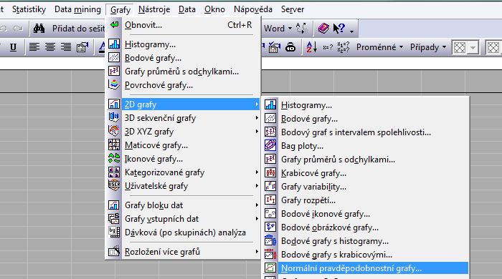
Task: Open the Nápověda menu
Action: (x=253, y=9)
